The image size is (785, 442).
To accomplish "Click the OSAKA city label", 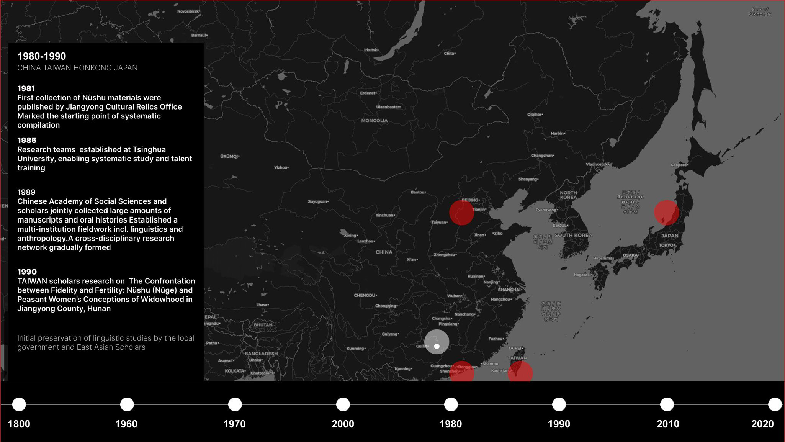I will pyautogui.click(x=631, y=255).
